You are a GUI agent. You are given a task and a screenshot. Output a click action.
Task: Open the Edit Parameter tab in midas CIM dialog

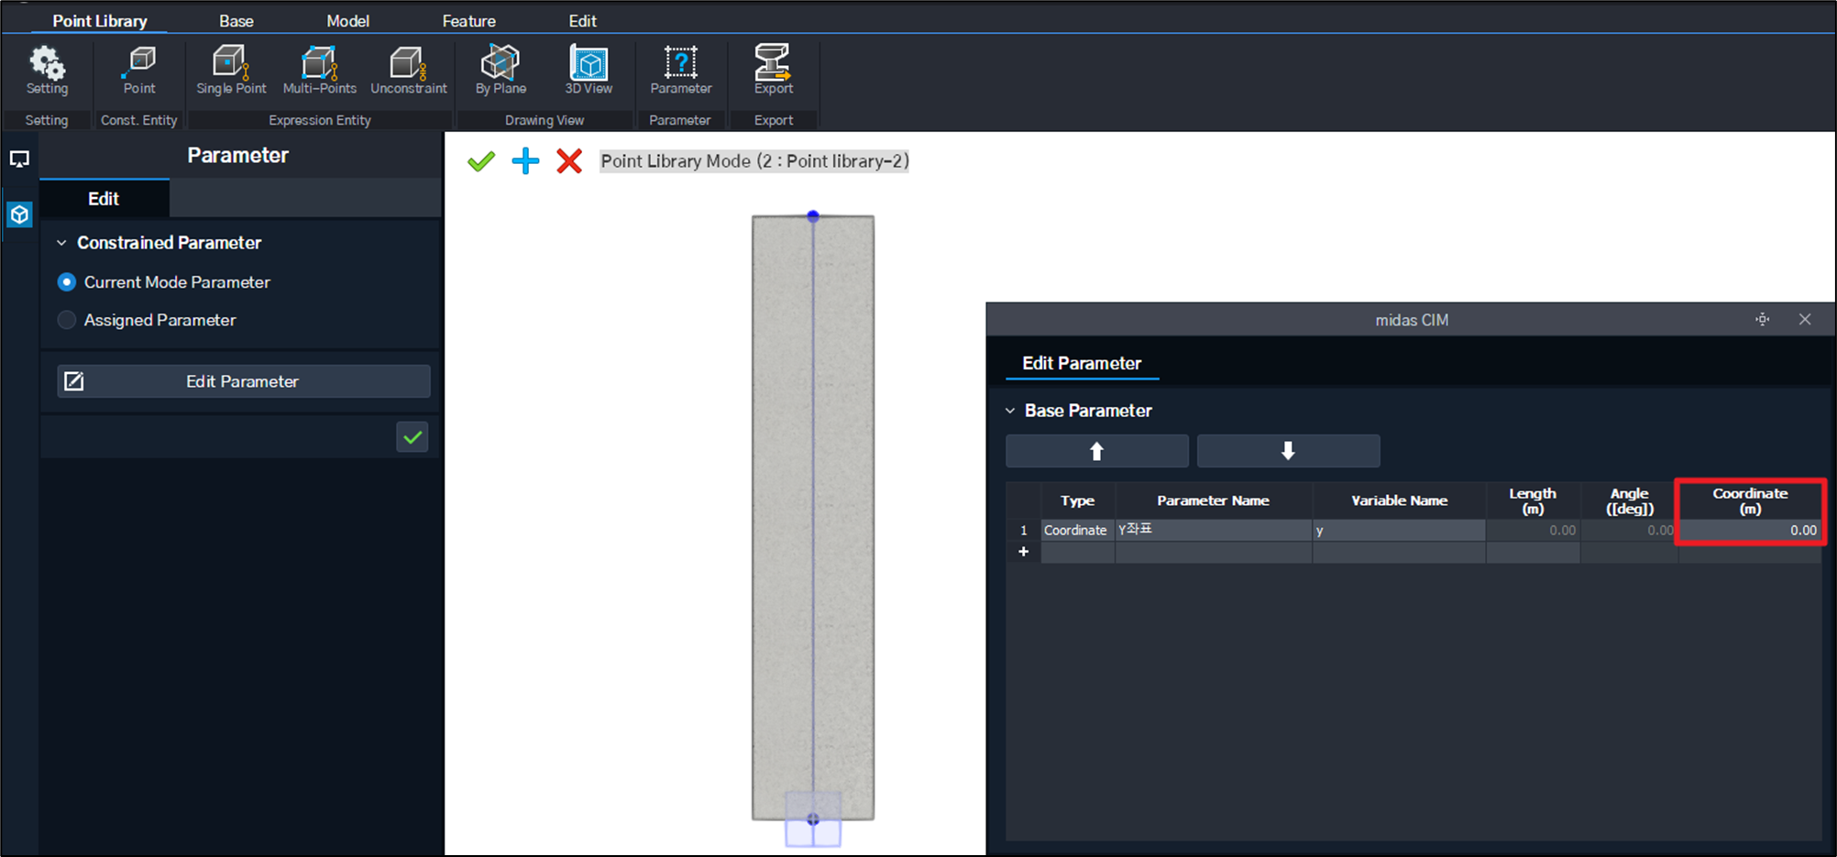click(x=1082, y=363)
